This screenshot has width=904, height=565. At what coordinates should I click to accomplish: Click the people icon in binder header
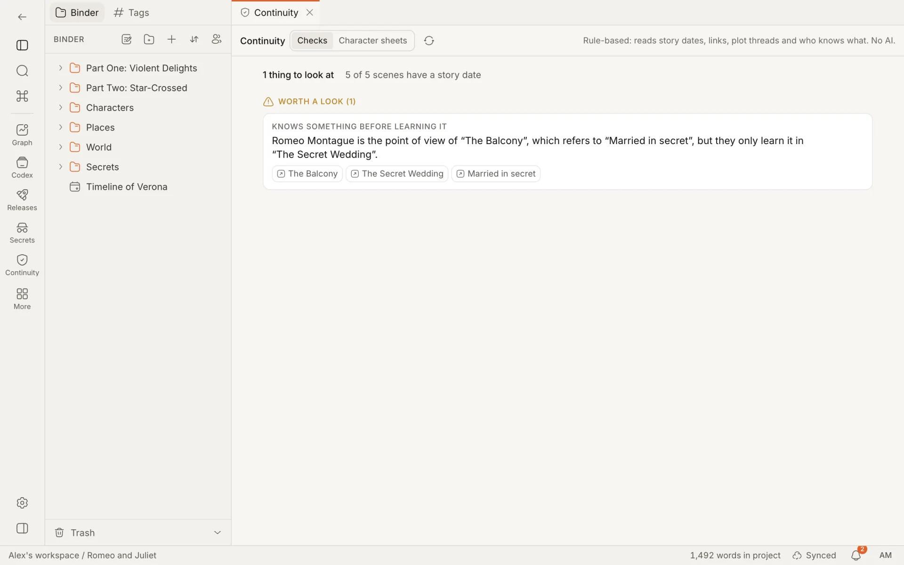tap(217, 40)
